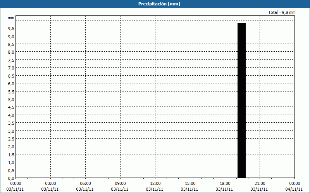This screenshot has width=310, height=193.
Task: Click the 18:00 time axis marker
Action: click(225, 183)
